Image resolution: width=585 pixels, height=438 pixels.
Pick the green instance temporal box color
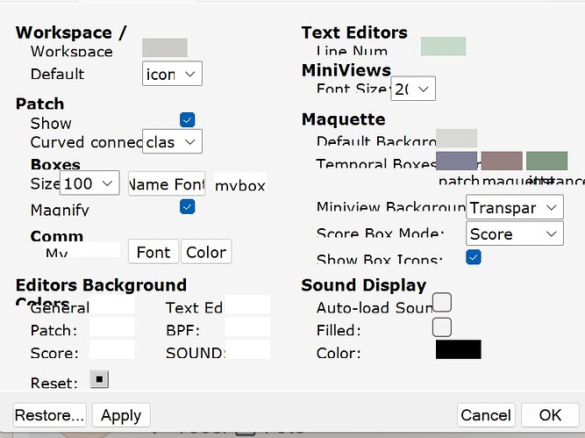click(546, 161)
